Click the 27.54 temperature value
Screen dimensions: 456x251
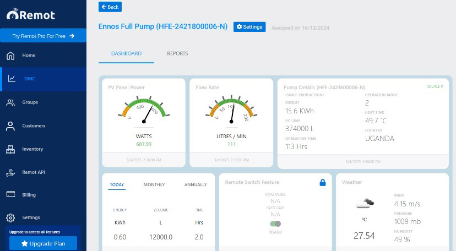(364, 236)
